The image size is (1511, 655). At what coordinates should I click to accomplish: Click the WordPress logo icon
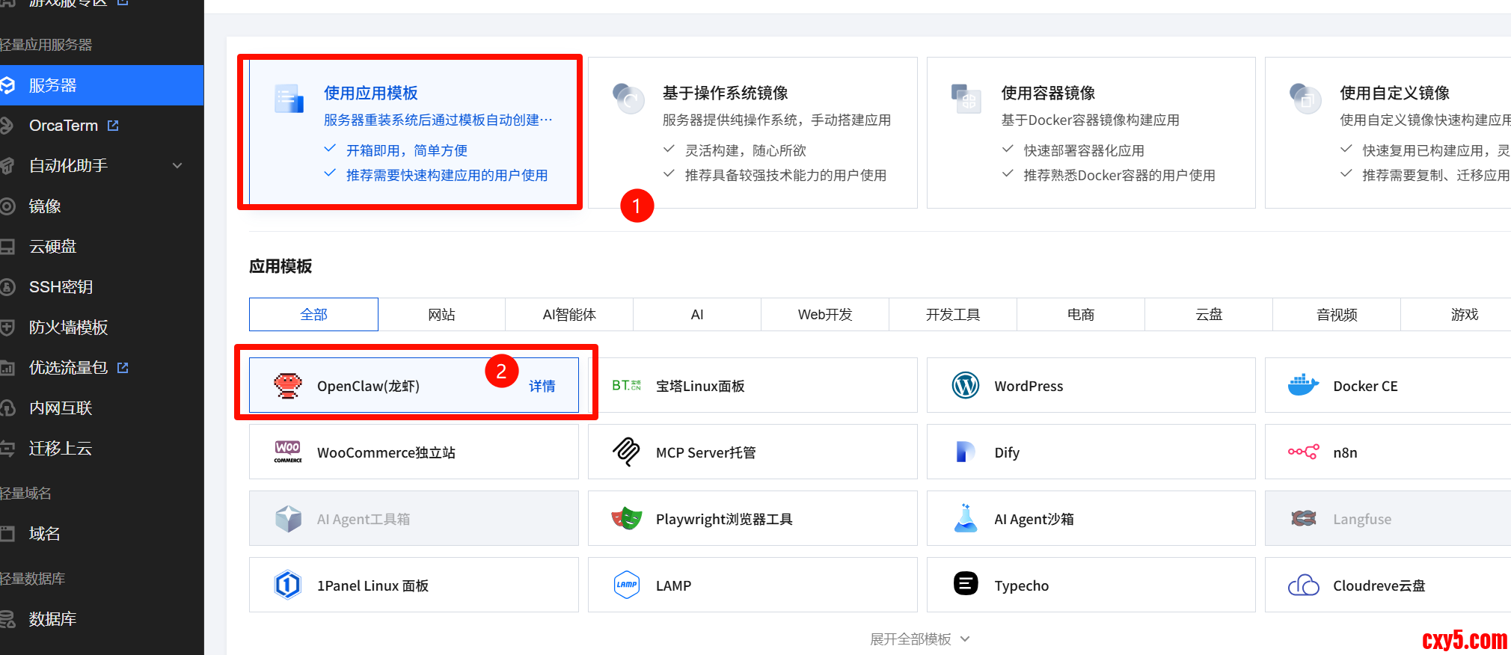point(965,386)
